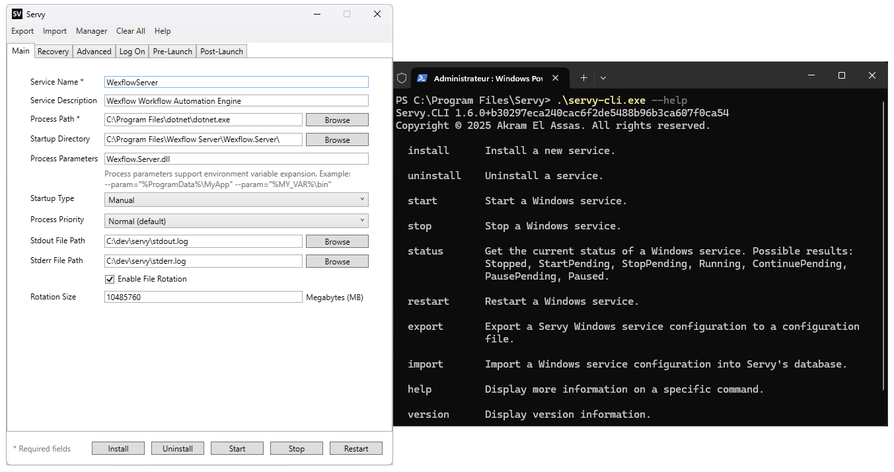Screen dimensions: 894x472
Task: Switch to the Log On tab
Action: 132,51
